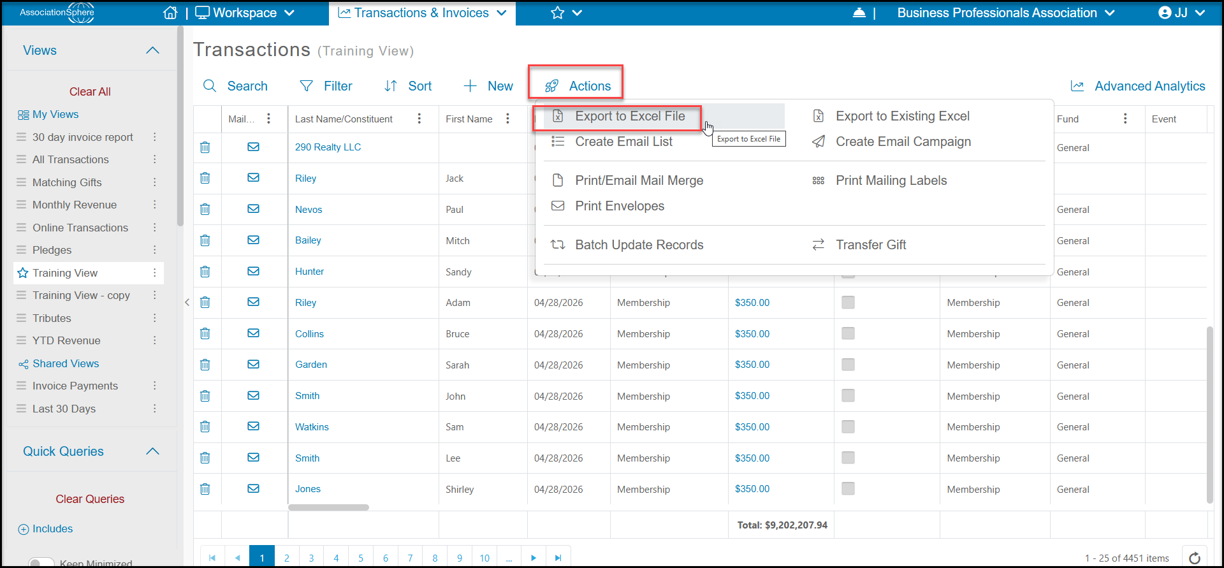
Task: Click the vertical grid scrollbar
Action: (x=1209, y=414)
